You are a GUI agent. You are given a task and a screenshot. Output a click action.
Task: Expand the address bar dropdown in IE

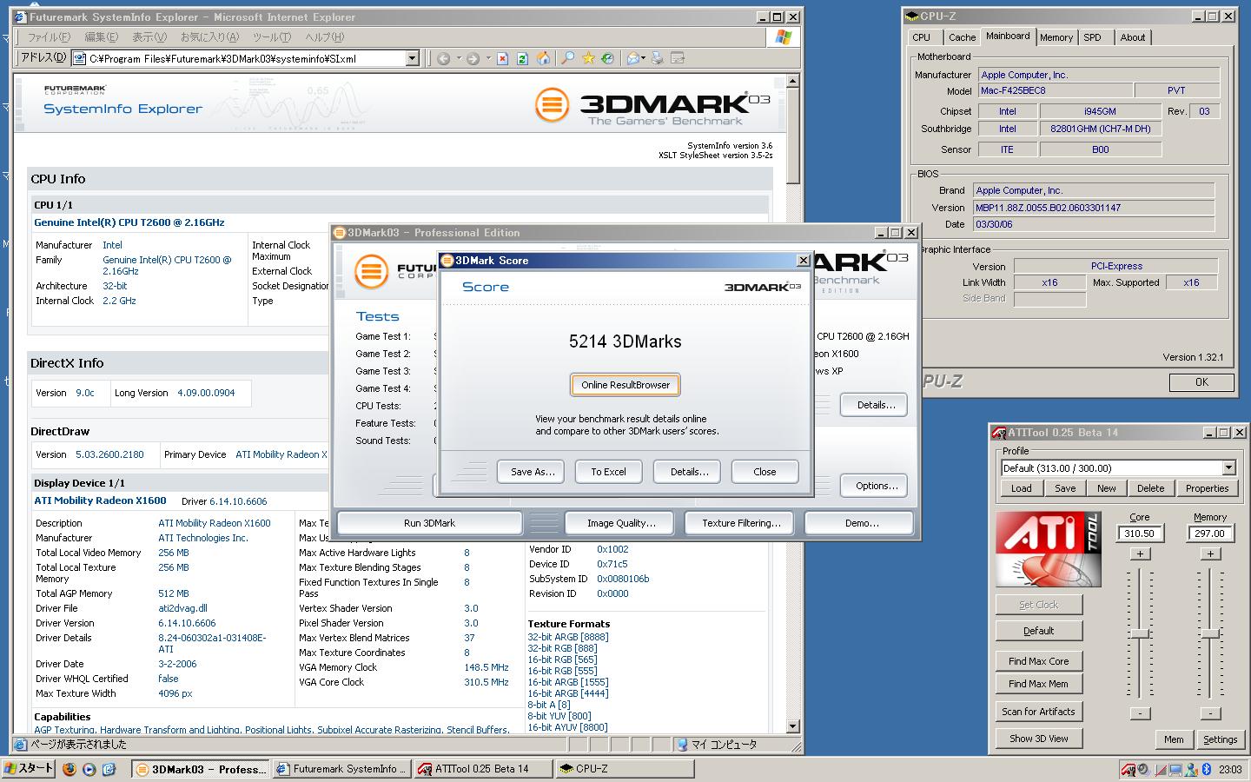point(413,58)
